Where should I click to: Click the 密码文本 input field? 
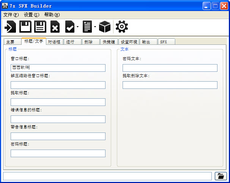(170, 68)
